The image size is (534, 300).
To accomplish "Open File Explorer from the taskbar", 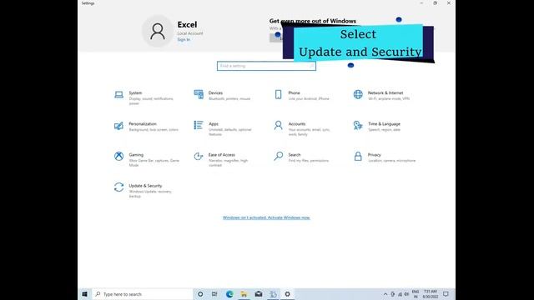I will pos(244,294).
